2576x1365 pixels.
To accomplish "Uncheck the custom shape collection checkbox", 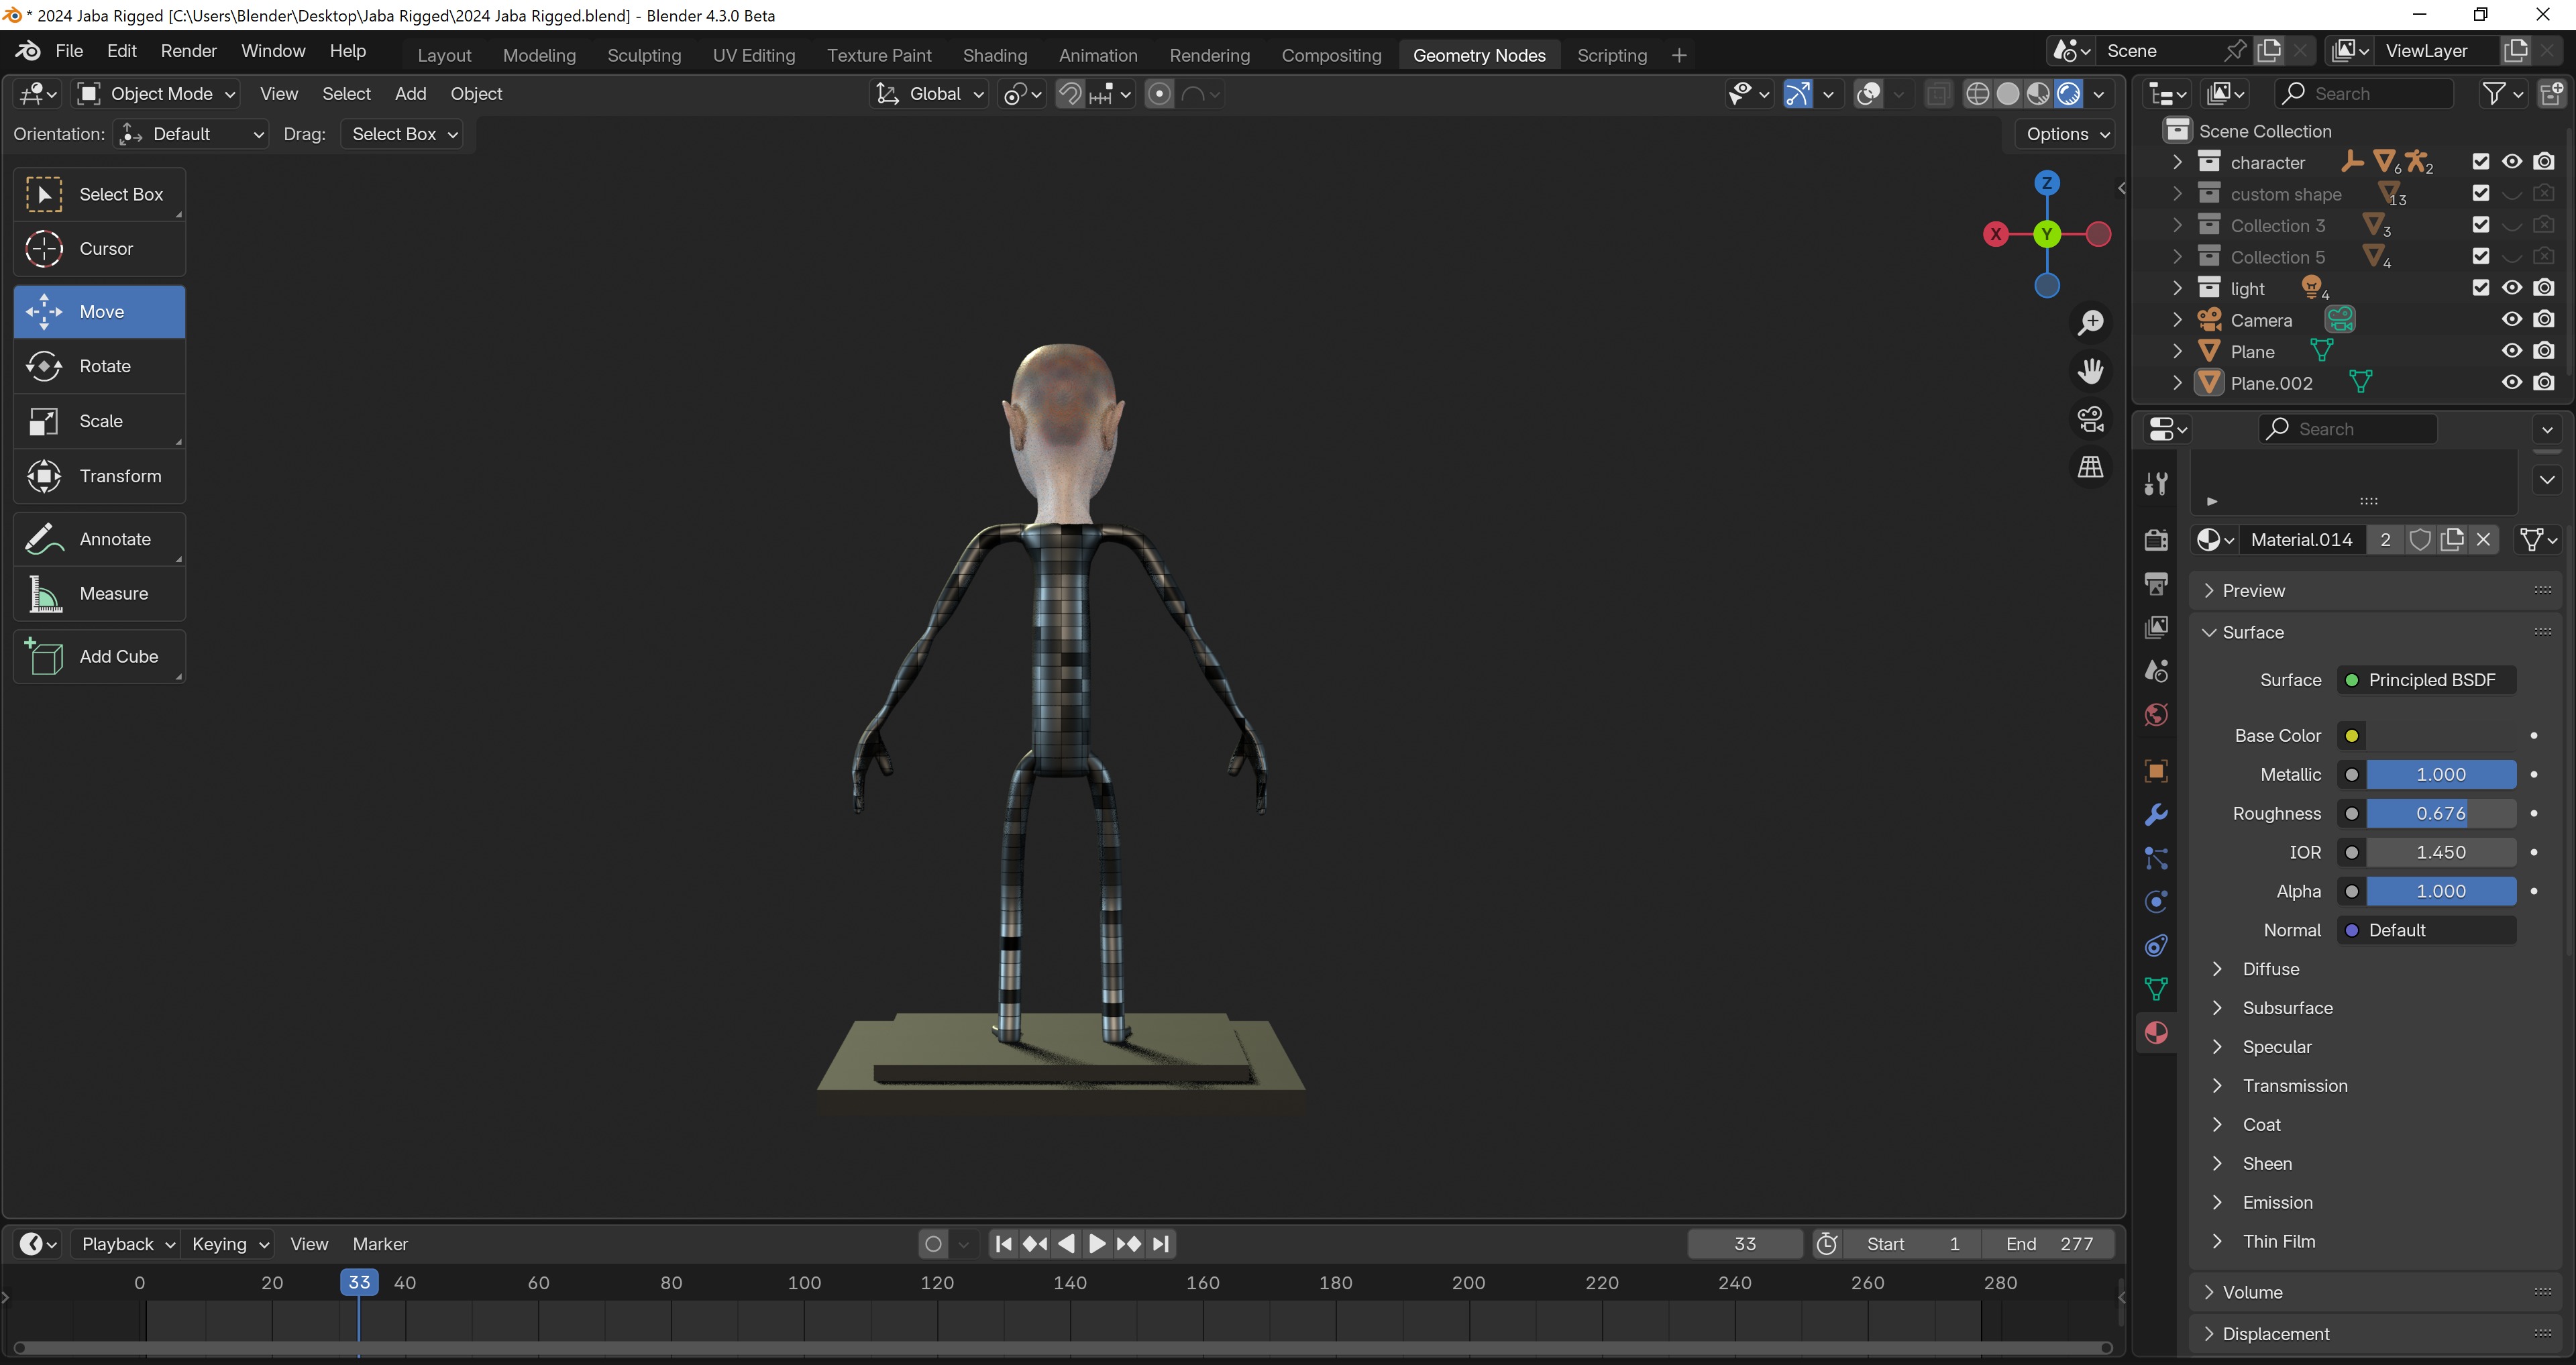I will pos(2480,194).
